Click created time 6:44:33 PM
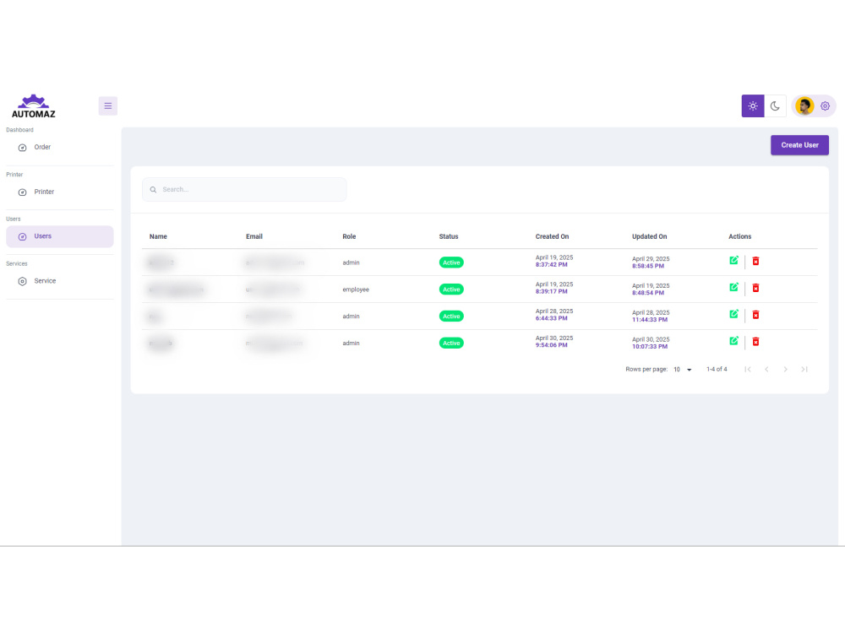This screenshot has width=845, height=633. coord(551,319)
